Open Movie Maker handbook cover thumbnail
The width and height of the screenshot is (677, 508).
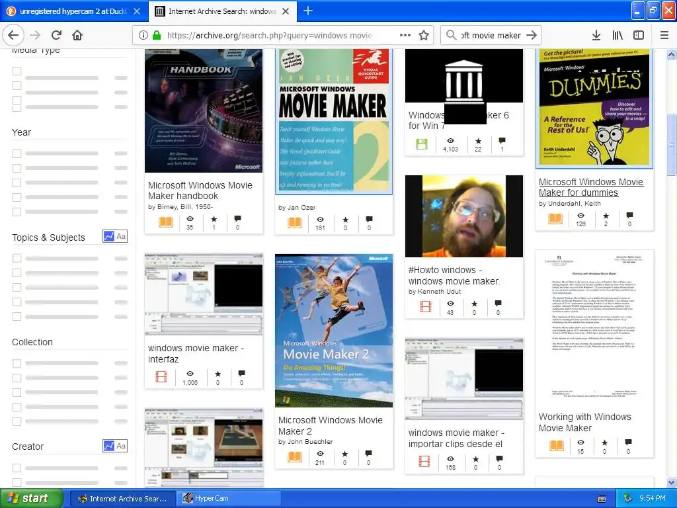coord(204,110)
